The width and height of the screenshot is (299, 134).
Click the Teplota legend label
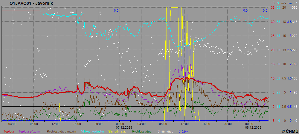click(x=8, y=131)
